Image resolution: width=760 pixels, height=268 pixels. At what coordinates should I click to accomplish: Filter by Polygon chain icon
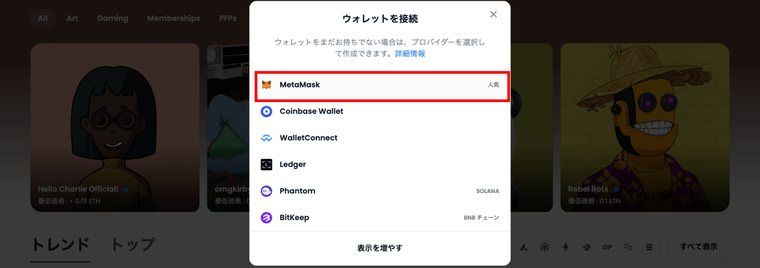628,247
